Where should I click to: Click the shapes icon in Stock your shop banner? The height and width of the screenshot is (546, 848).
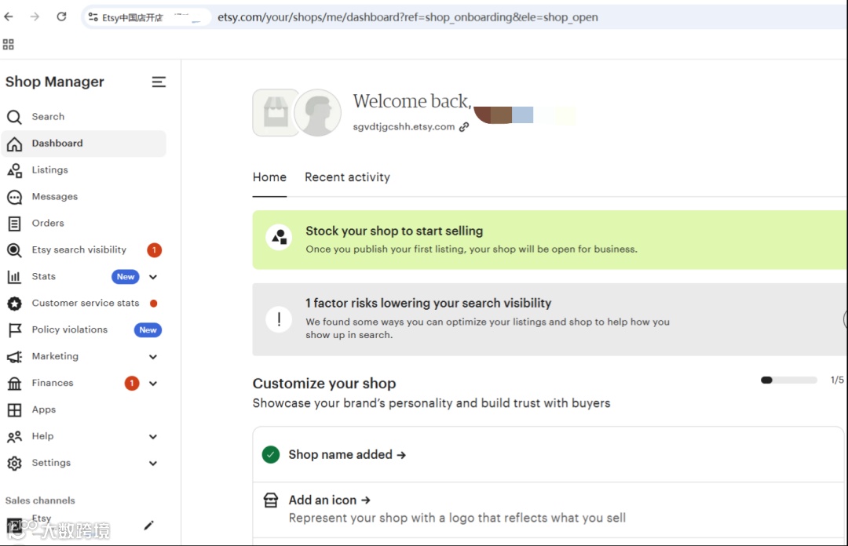tap(279, 237)
